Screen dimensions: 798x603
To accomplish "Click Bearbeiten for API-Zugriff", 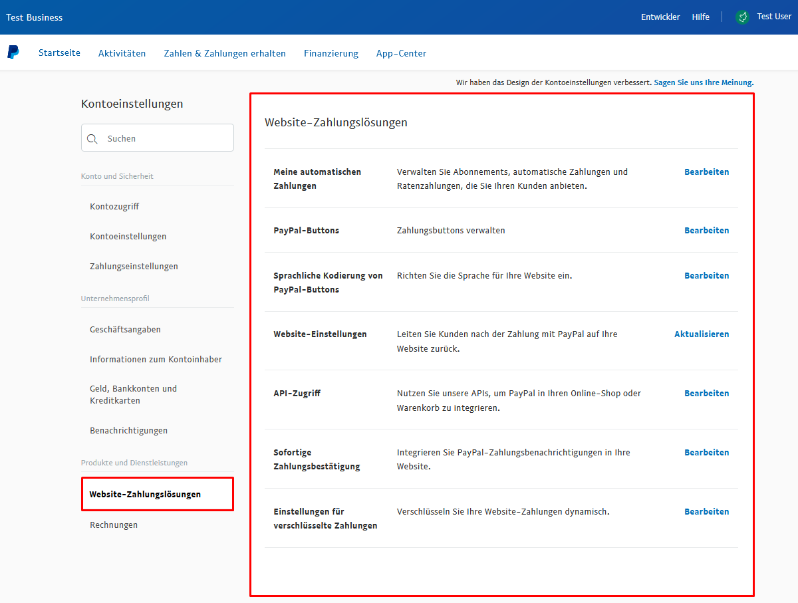I will [707, 393].
